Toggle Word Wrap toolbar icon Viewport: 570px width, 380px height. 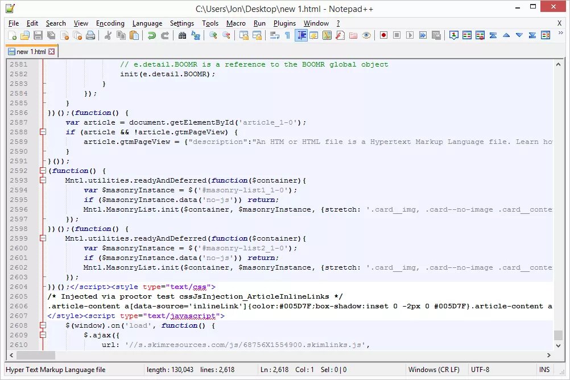point(274,35)
